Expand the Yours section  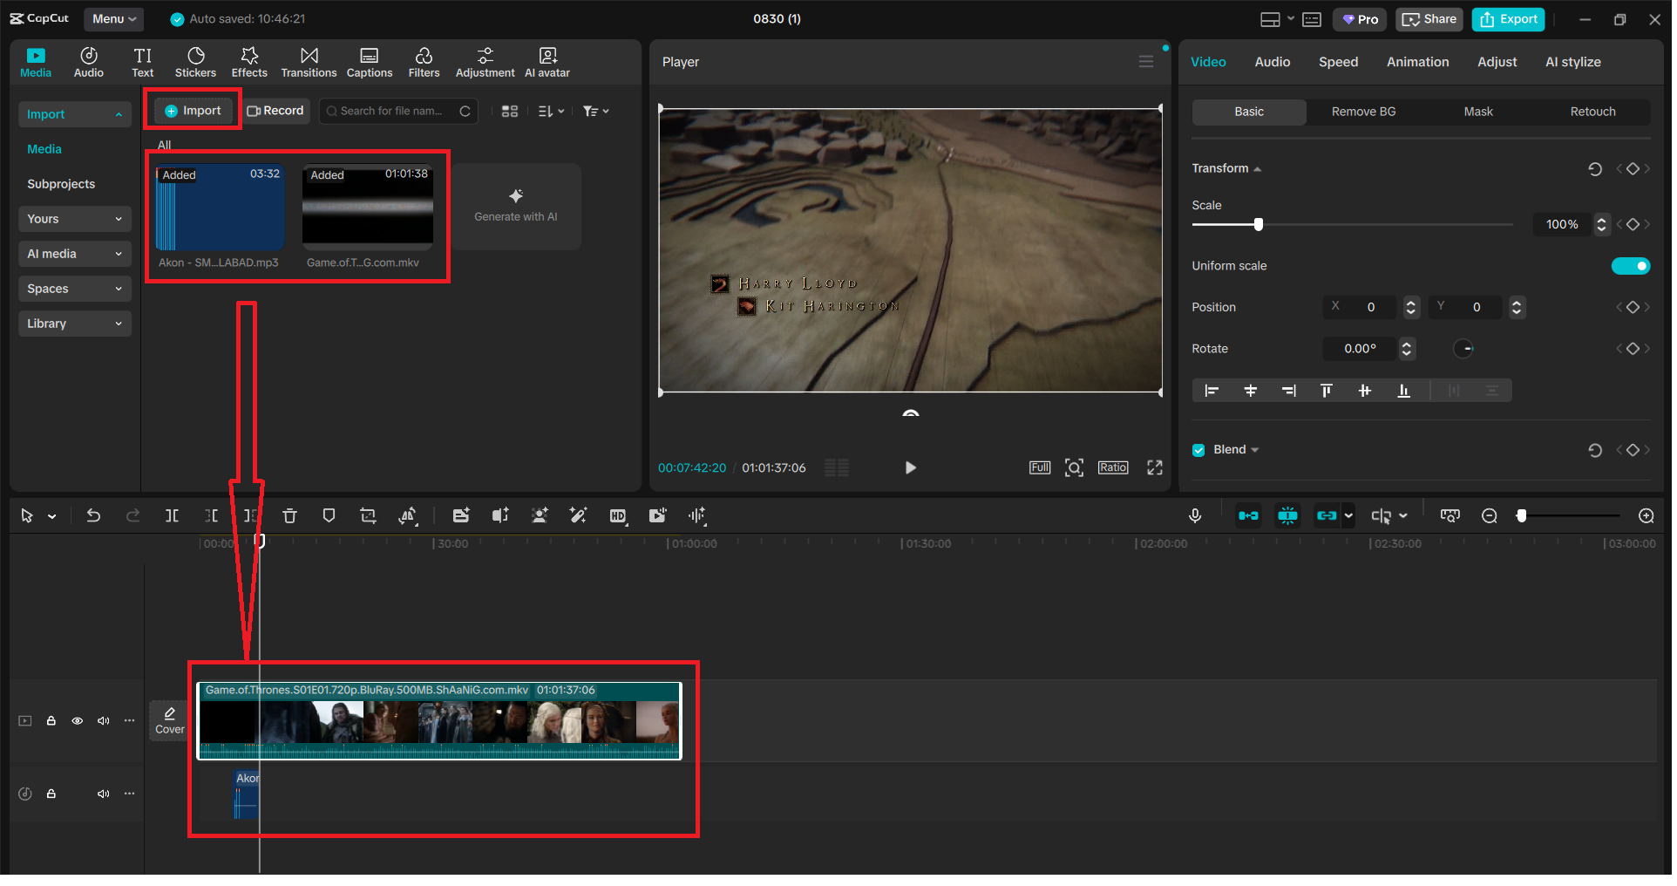74,219
